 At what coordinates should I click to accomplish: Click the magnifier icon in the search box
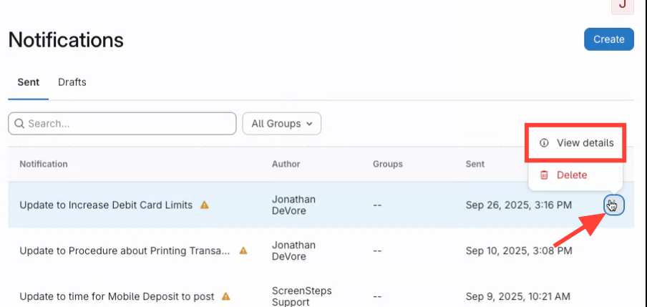pyautogui.click(x=19, y=124)
